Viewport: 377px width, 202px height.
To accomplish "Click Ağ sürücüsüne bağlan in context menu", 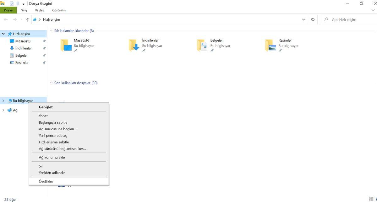I will (57, 129).
